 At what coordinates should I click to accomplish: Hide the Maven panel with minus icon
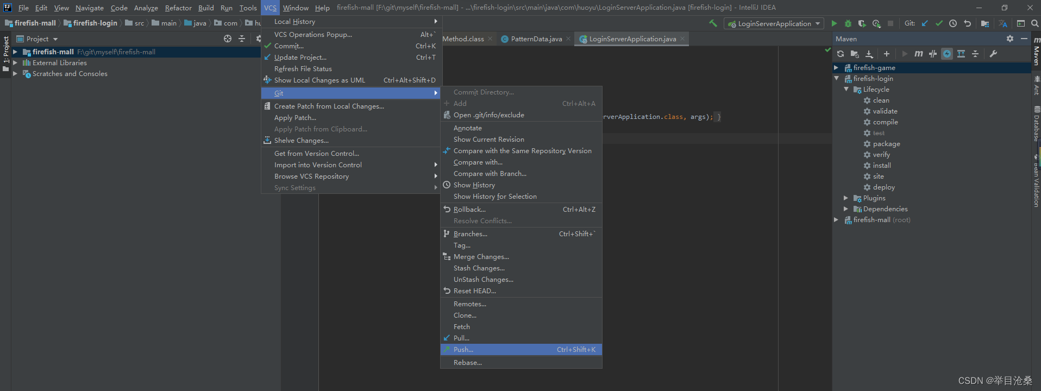coord(1024,39)
